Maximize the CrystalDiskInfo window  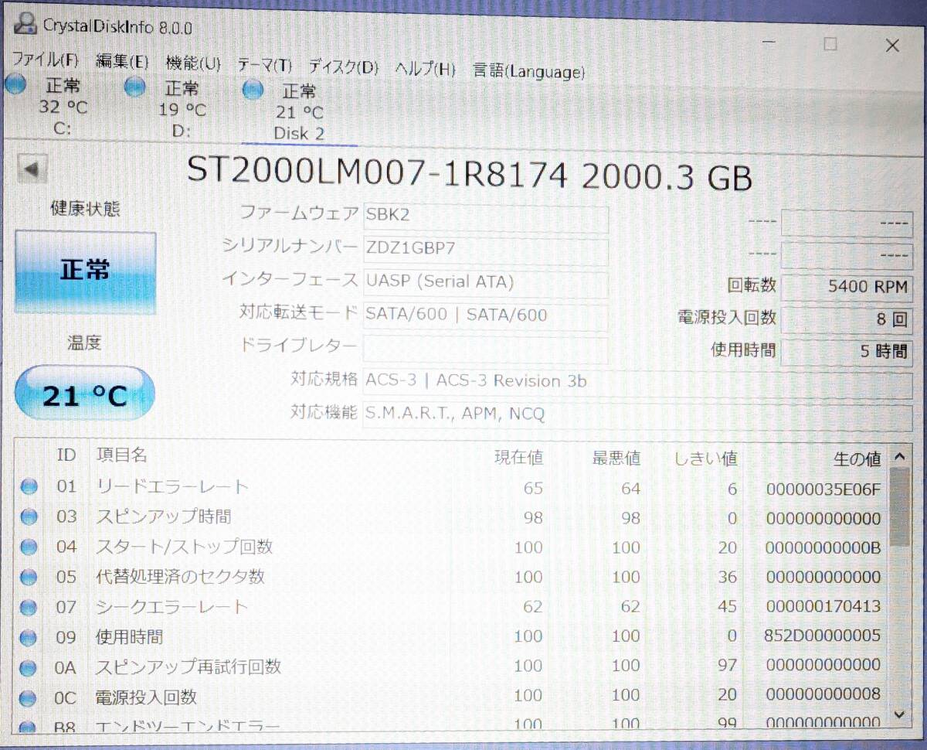830,44
